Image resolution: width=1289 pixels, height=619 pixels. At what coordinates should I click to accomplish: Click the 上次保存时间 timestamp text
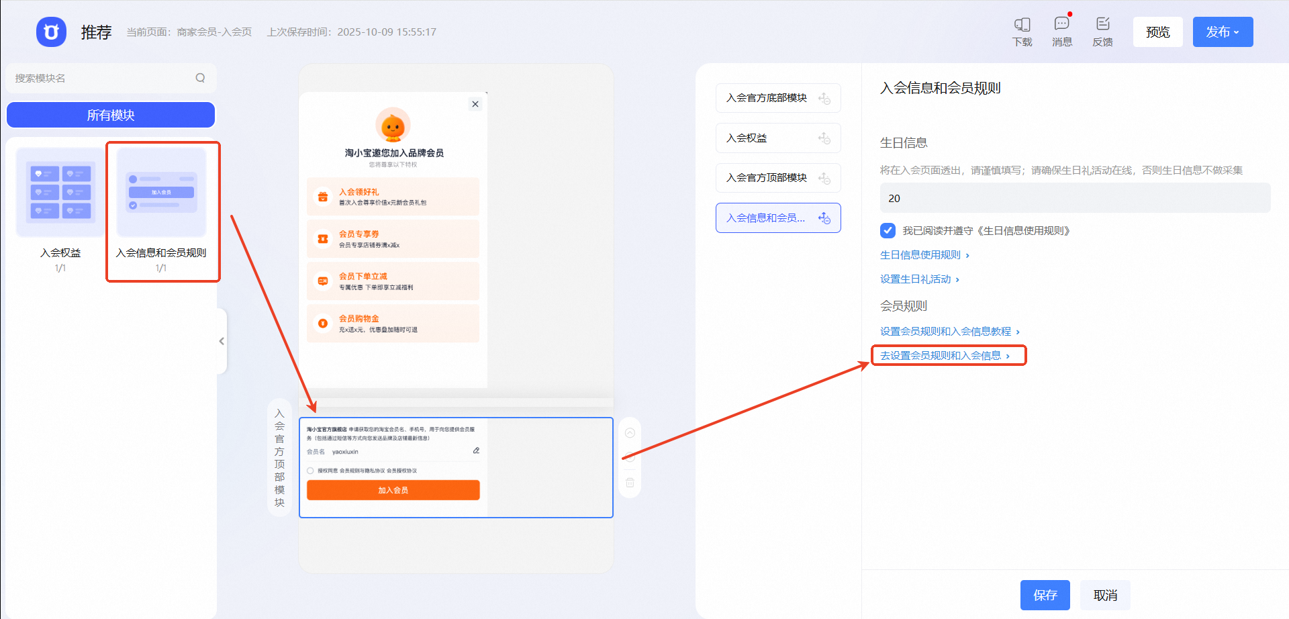coord(352,32)
